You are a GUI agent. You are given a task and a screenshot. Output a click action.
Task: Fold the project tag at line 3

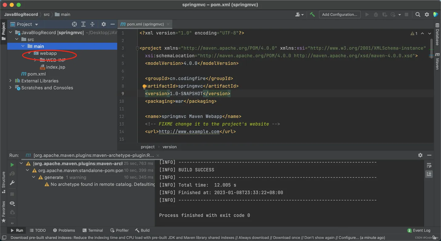tap(137, 48)
